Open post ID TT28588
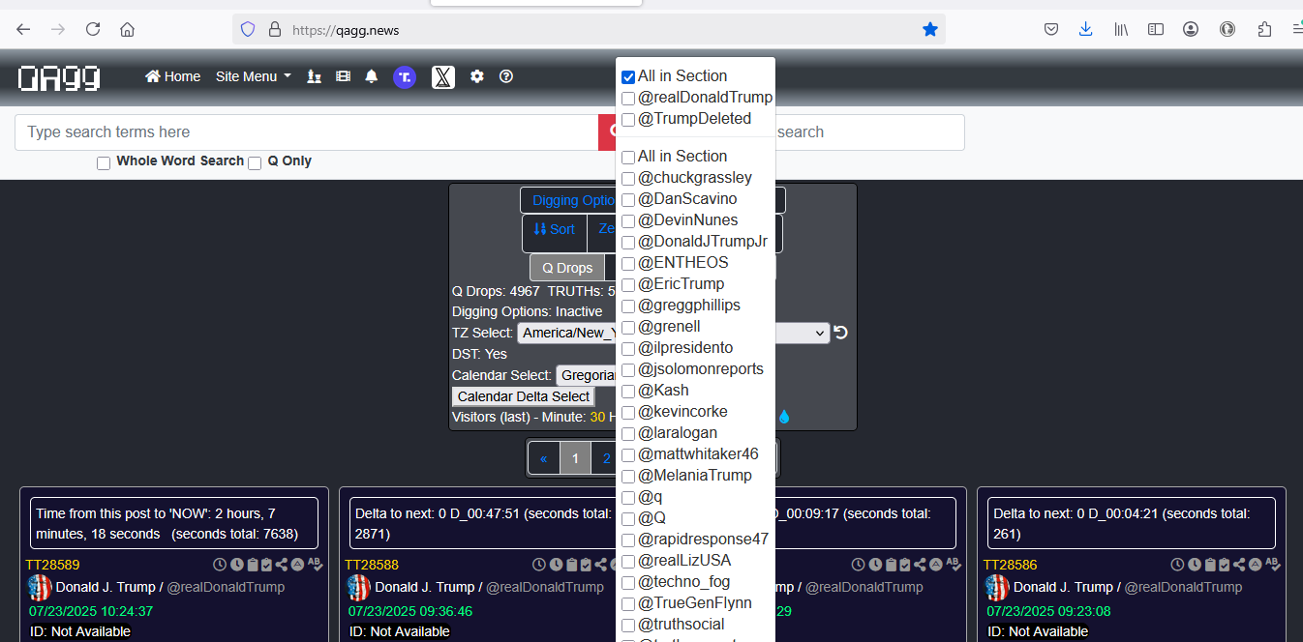Viewport: 1303px width, 642px height. (x=372, y=565)
